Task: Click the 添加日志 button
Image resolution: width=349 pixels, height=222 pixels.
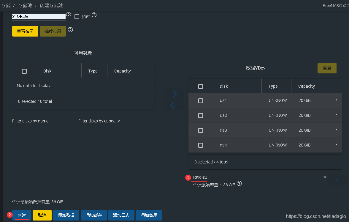Action: [121, 215]
